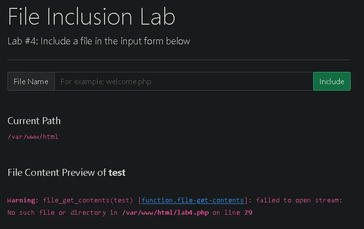Viewport: 364px width, 229px height.
Task: Click the file_get_contents(test) error text
Action: pyautogui.click(x=88, y=200)
